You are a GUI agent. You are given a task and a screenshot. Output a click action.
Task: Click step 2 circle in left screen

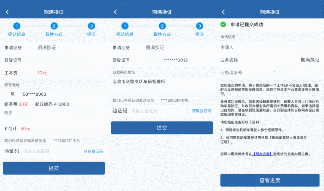pos(54,26)
